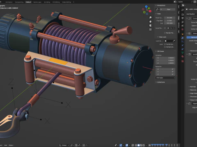Click the Clip Start value field
Screen dimensions: 197x147
coord(170,20)
